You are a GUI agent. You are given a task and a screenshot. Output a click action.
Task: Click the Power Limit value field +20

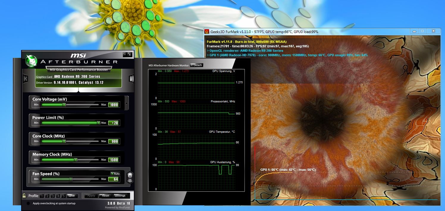[x=113, y=123]
